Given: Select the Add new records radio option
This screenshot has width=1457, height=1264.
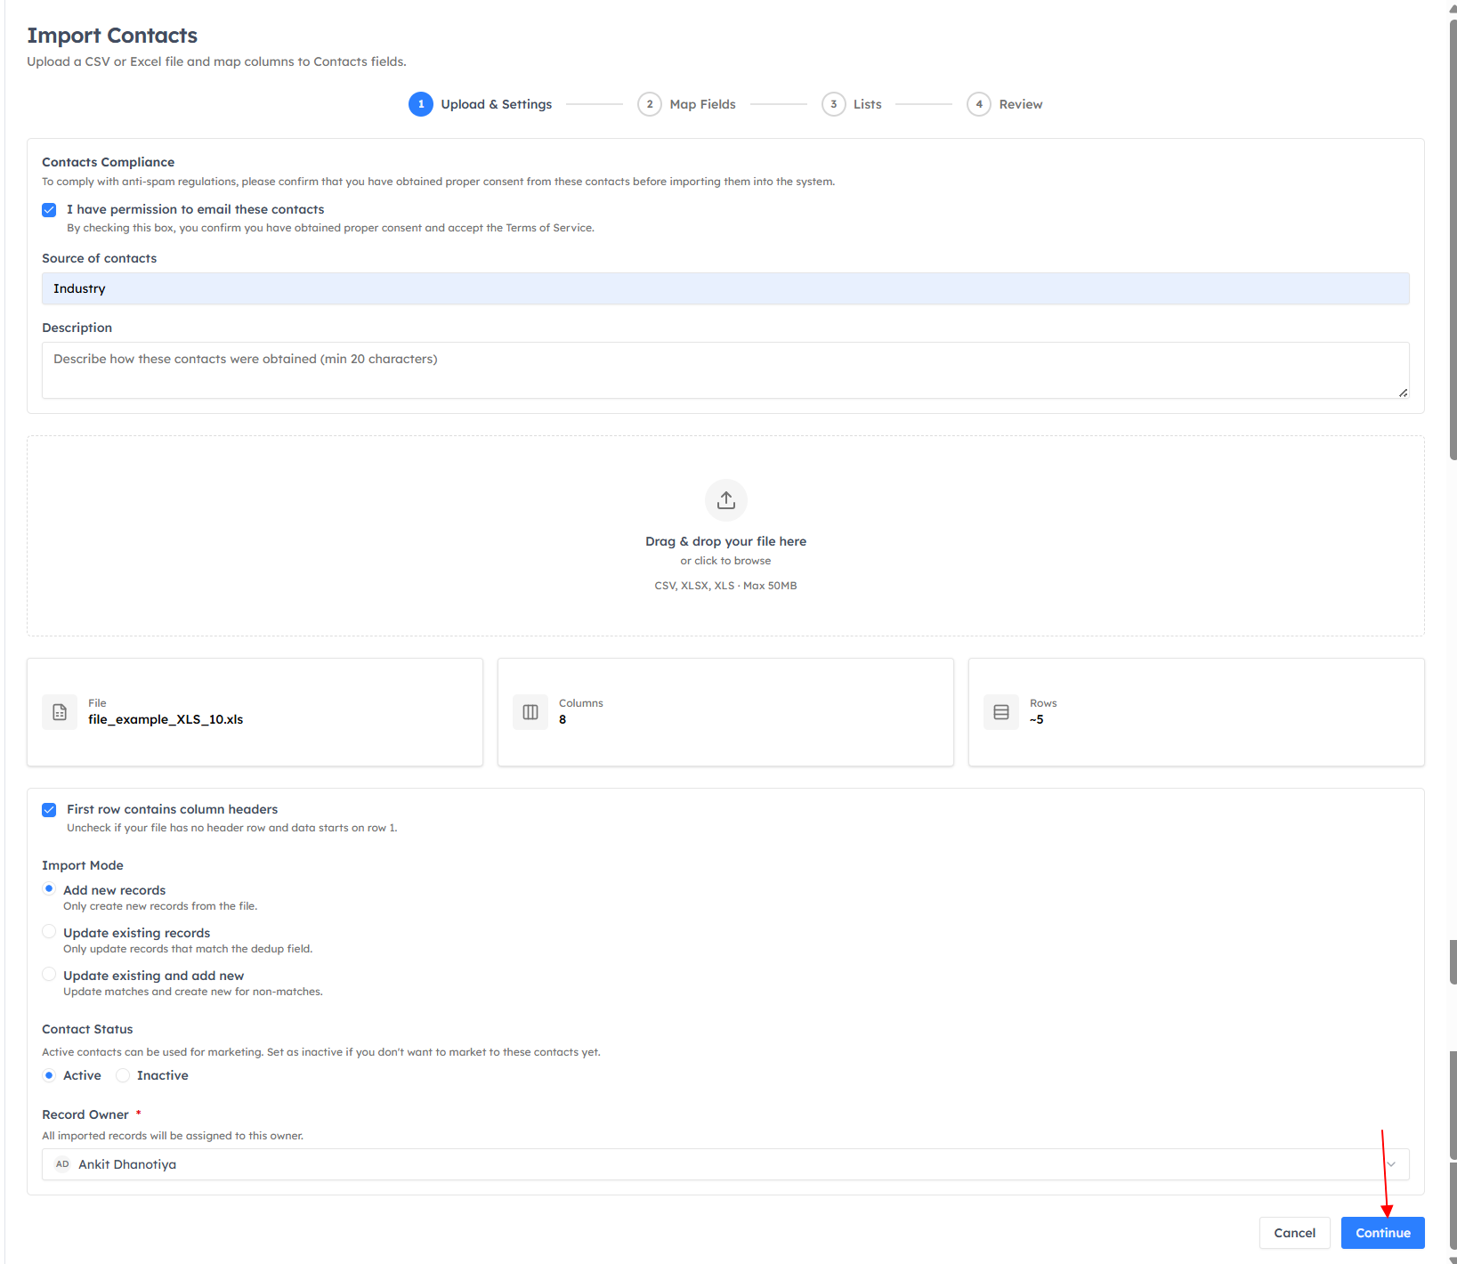Looking at the screenshot, I should [49, 888].
